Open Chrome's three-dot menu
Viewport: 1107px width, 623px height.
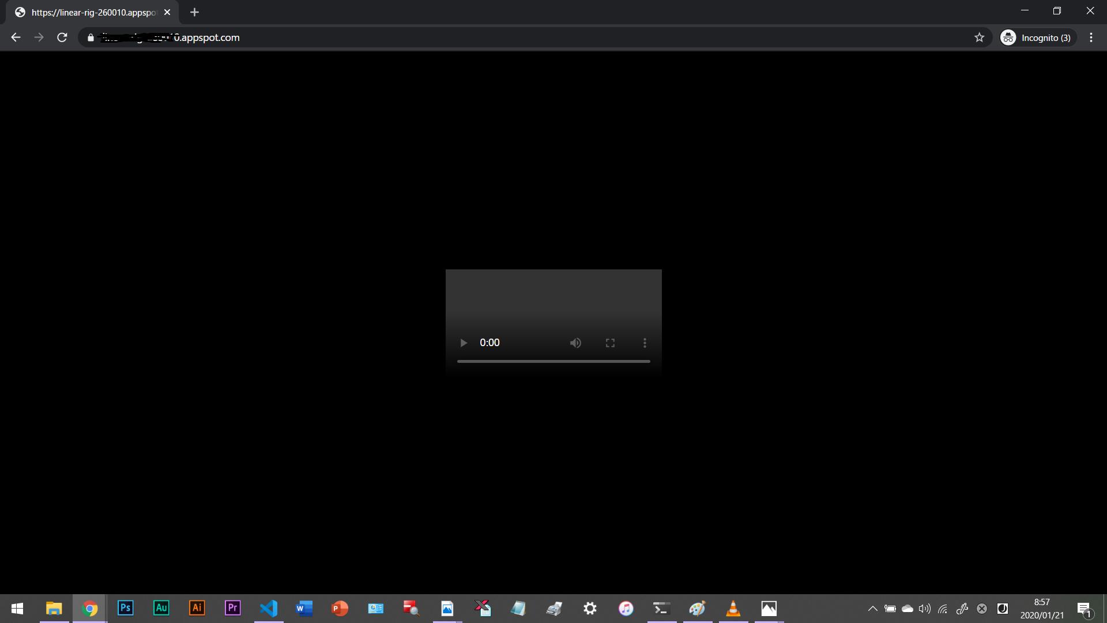click(x=1091, y=37)
